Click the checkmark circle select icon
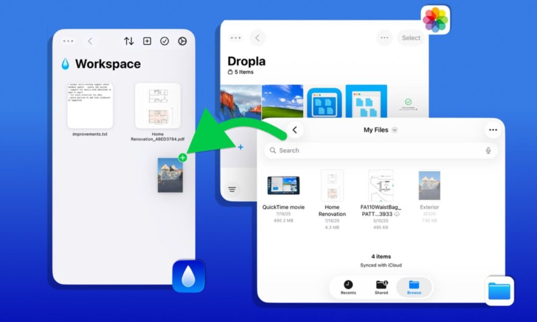Image resolution: width=537 pixels, height=322 pixels. (164, 41)
